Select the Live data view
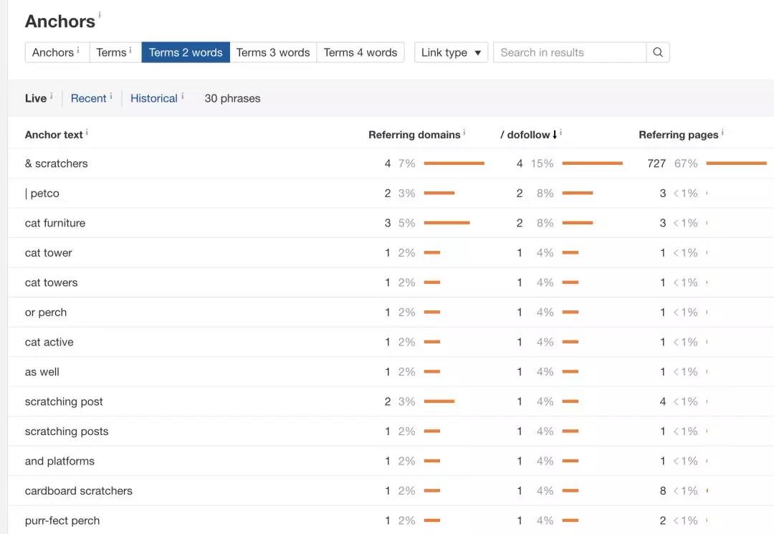Image resolution: width=774 pixels, height=534 pixels. click(36, 98)
